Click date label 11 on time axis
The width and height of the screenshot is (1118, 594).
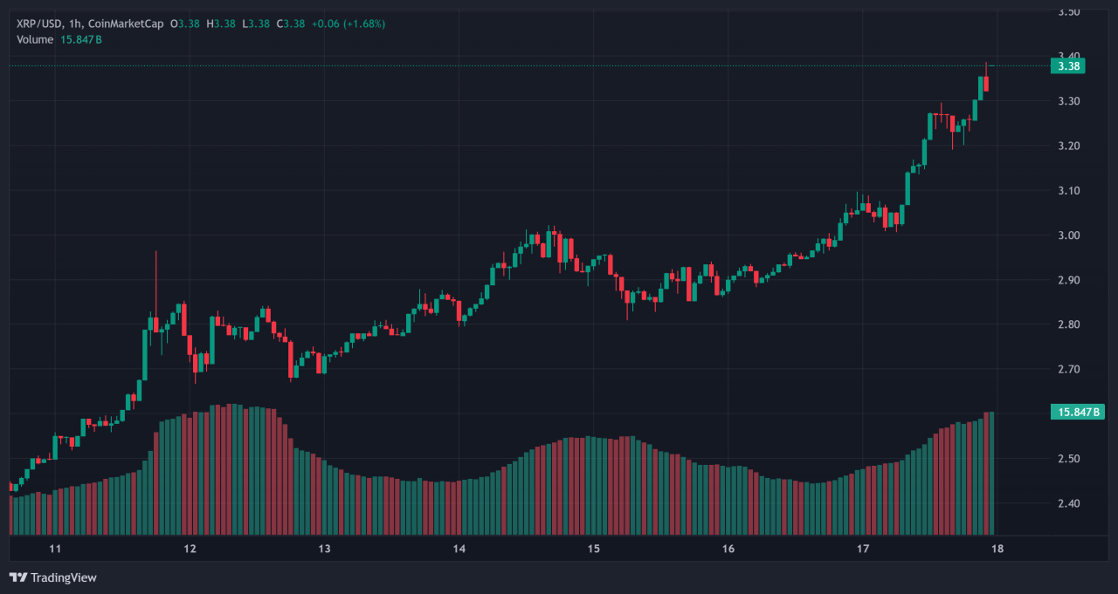tap(55, 550)
